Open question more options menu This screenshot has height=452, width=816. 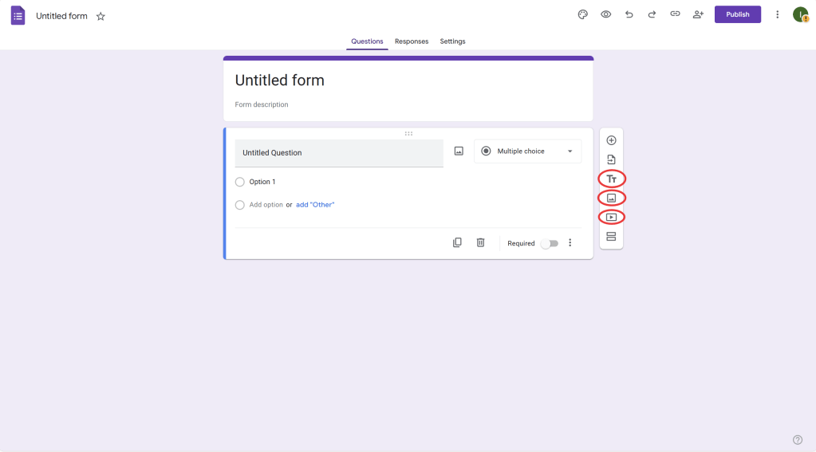[570, 242]
